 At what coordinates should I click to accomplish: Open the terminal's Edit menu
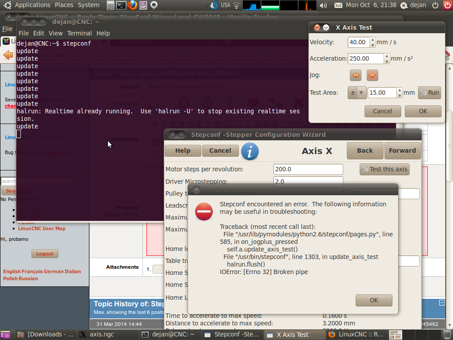pyautogui.click(x=39, y=33)
